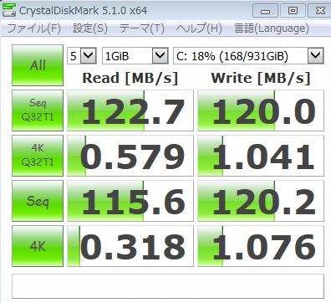The width and height of the screenshot is (331, 303).
Task: Click the Seq read result 115.6
Action: [x=130, y=201]
